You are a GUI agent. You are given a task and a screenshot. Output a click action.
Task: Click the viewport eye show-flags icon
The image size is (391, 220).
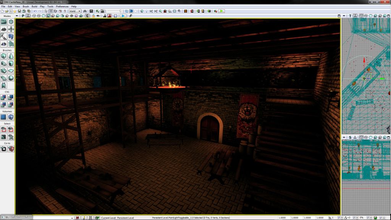click(x=98, y=16)
